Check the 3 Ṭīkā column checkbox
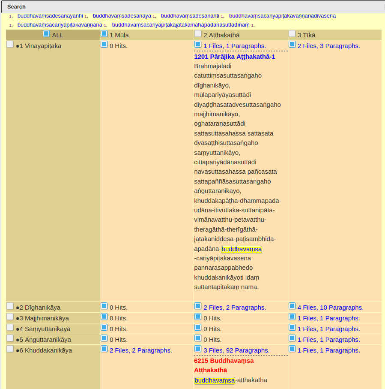385x389 pixels. point(292,33)
